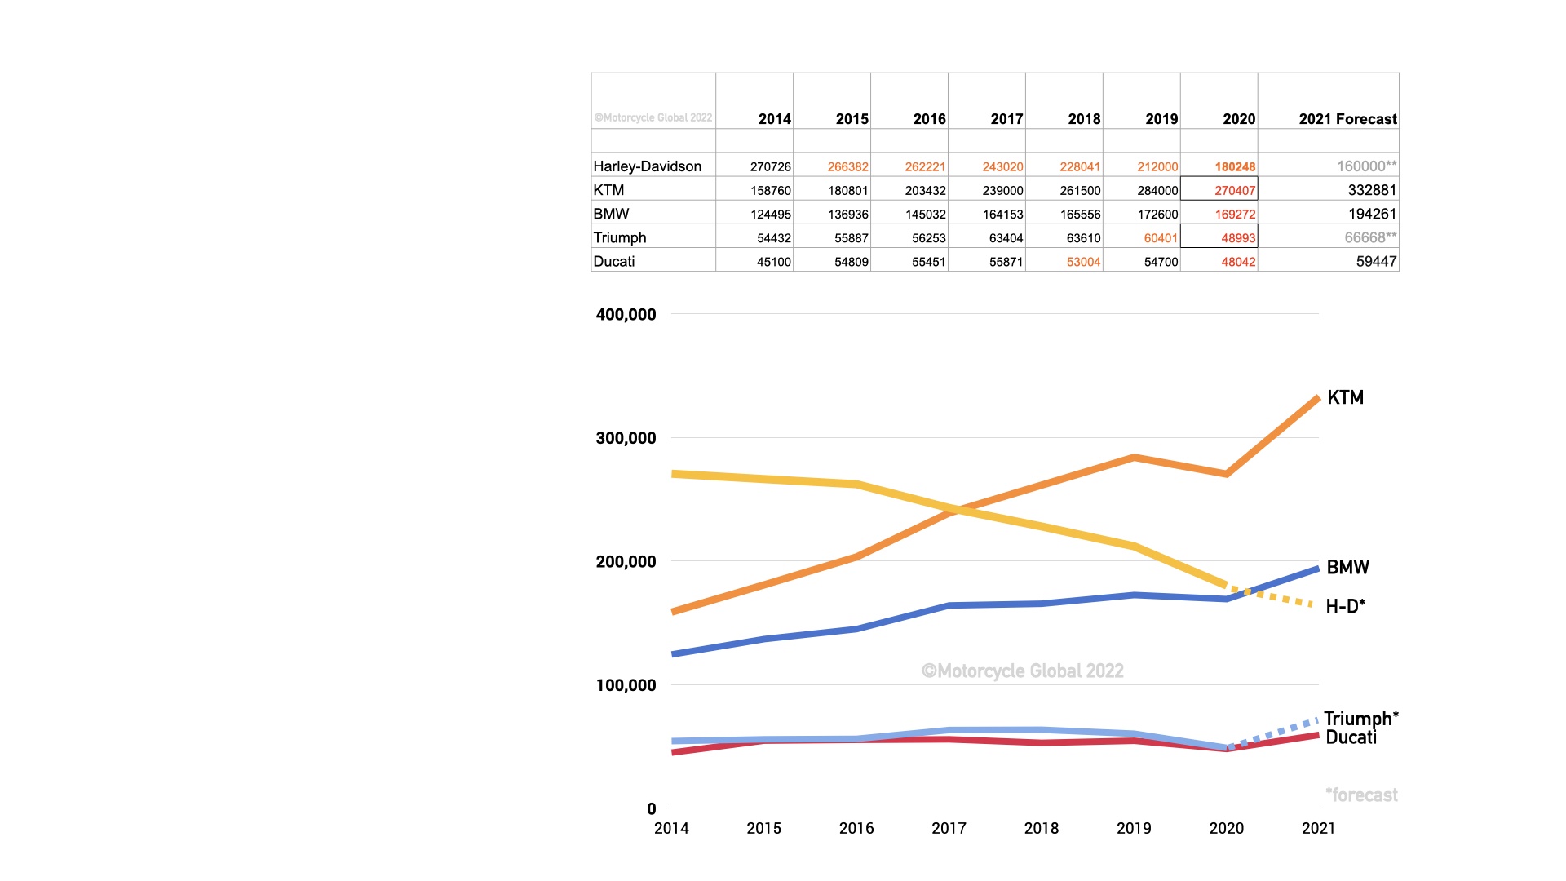The width and height of the screenshot is (1566, 881).
Task: Click the Ducati chart label
Action: (x=1351, y=737)
